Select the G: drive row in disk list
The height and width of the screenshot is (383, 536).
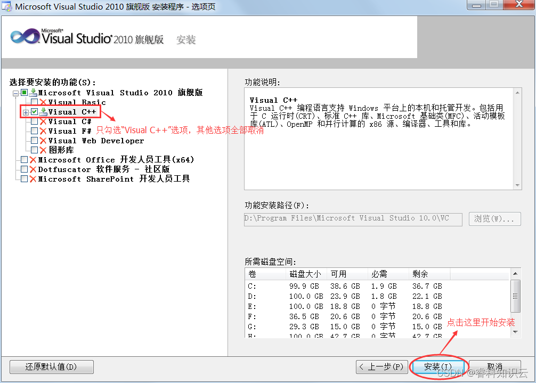(378, 327)
